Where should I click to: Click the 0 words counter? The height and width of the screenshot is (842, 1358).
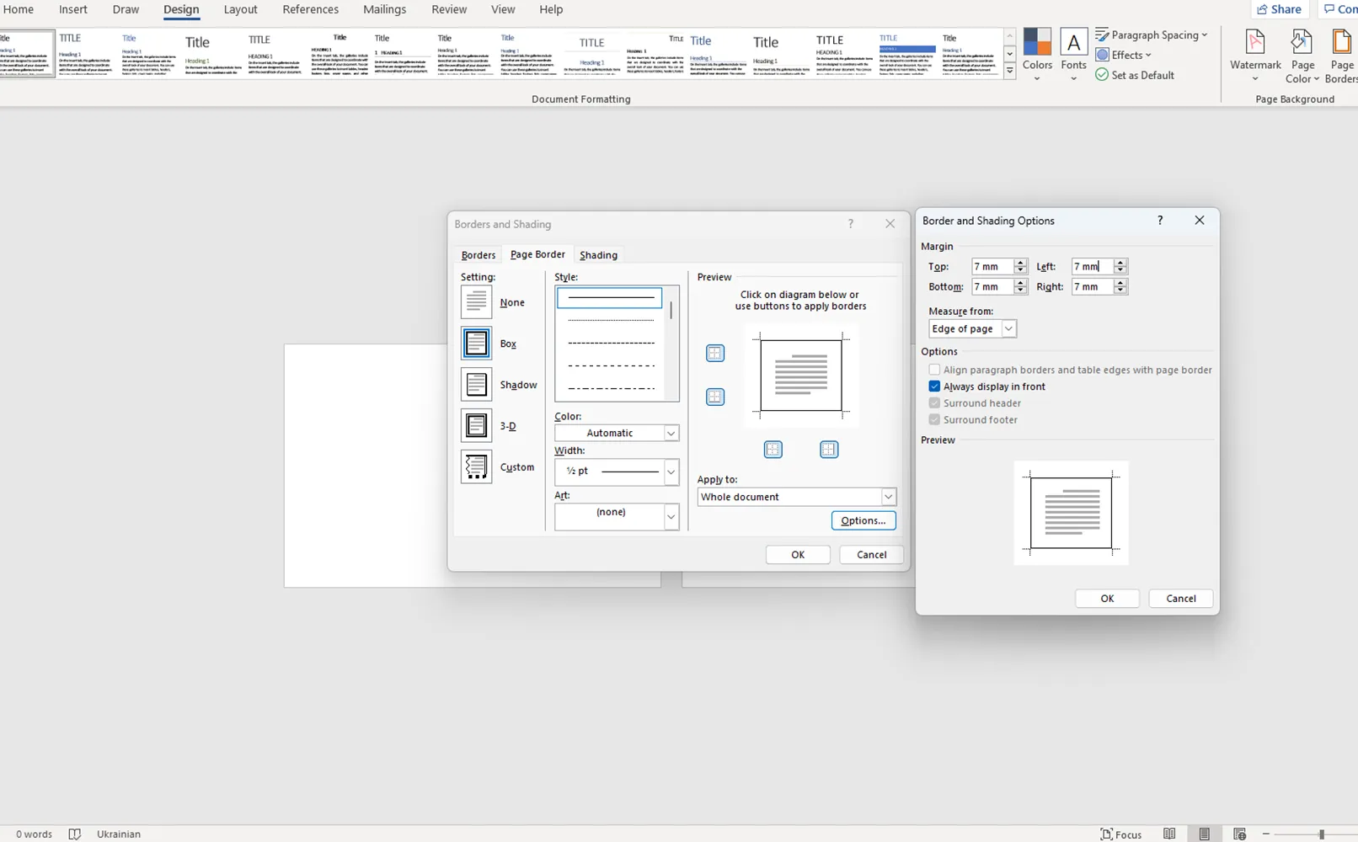click(x=34, y=834)
